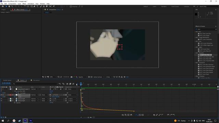This screenshot has height=123, width=219.
Task: Select the Eraser tool
Action: [47, 6]
